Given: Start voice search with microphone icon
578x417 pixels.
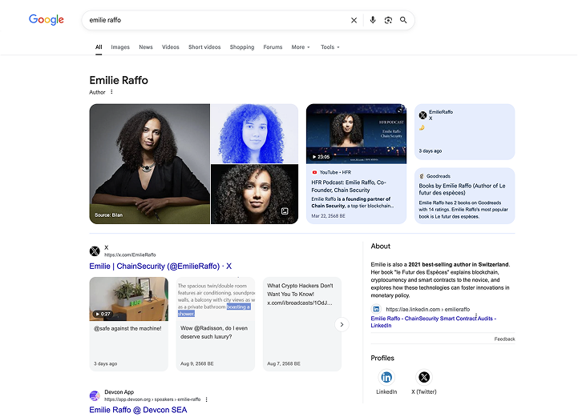Looking at the screenshot, I should (x=373, y=20).
